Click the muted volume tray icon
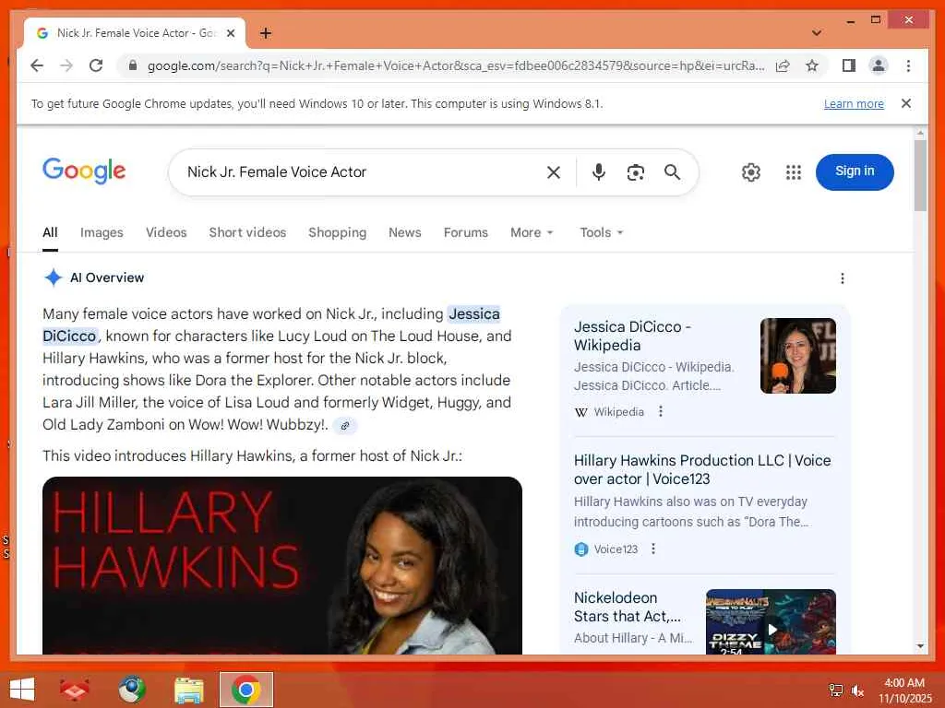The height and width of the screenshot is (708, 945). pos(857,690)
